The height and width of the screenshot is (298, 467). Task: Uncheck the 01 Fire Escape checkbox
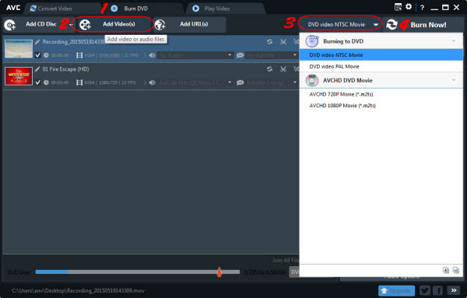point(38,82)
